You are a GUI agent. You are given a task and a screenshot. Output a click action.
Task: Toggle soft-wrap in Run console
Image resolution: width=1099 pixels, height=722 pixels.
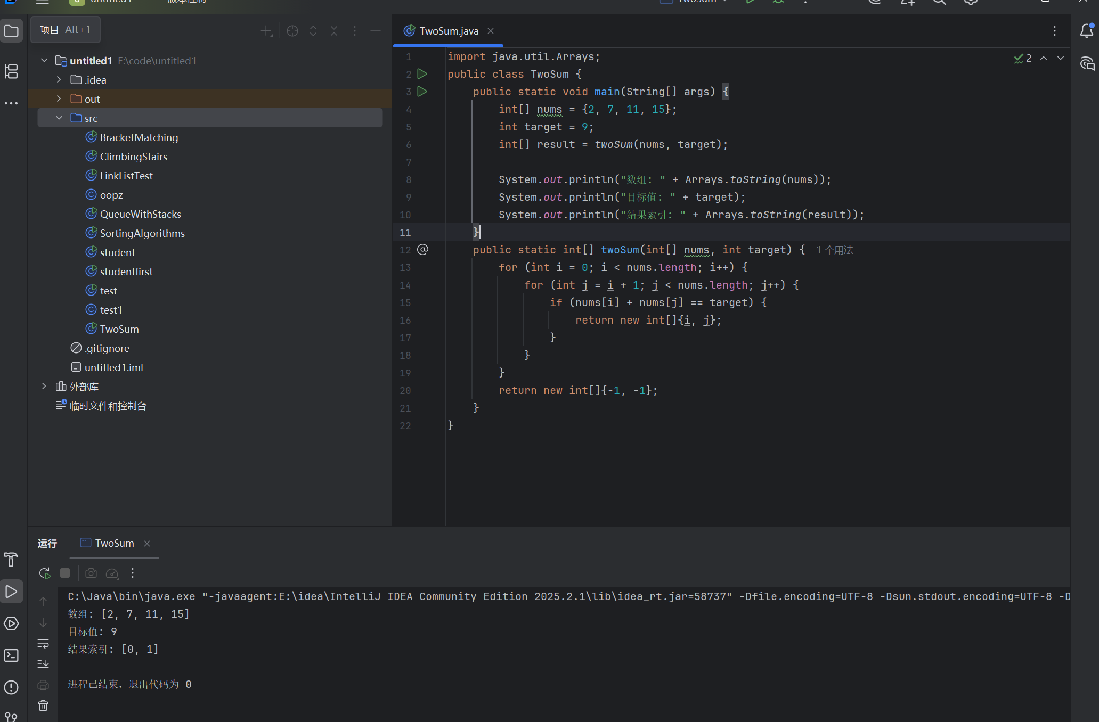pyautogui.click(x=43, y=644)
